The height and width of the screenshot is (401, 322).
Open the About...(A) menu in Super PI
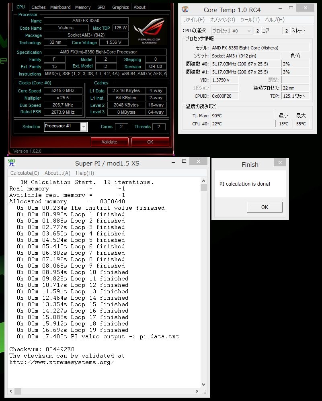click(57, 173)
